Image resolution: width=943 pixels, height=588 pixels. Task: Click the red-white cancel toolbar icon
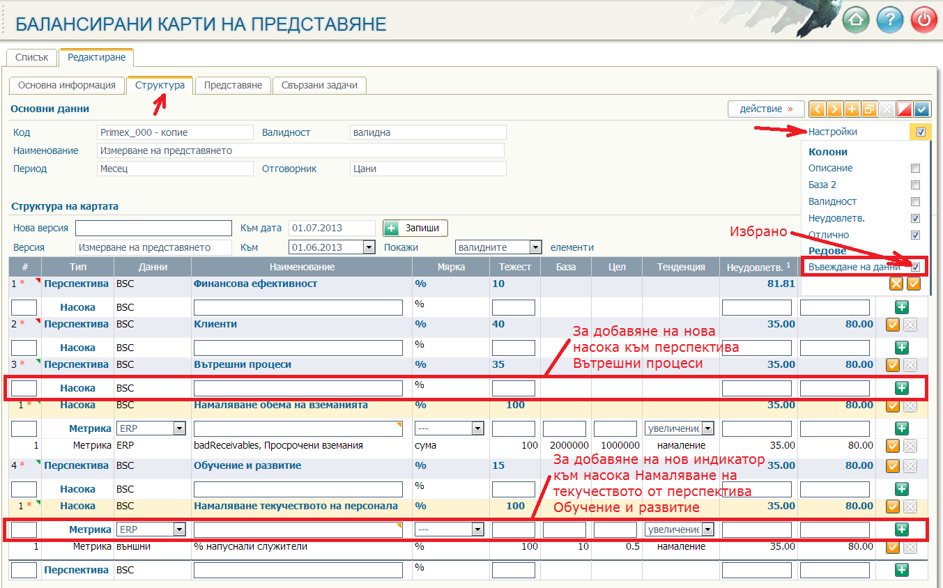(x=904, y=109)
